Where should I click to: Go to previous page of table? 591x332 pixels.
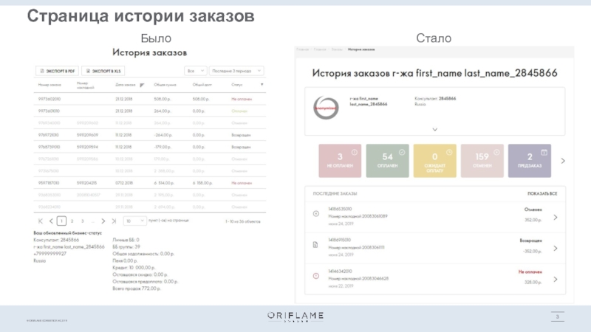[x=51, y=221]
